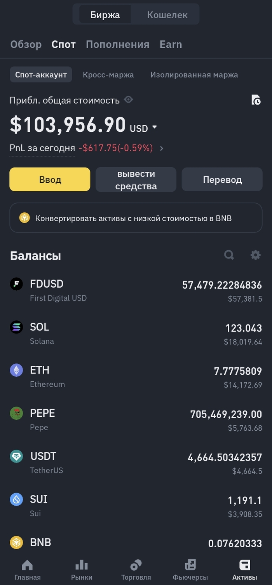Image resolution: width=272 pixels, height=585 pixels.
Task: Hide total balance with eye icon
Action: (x=128, y=100)
